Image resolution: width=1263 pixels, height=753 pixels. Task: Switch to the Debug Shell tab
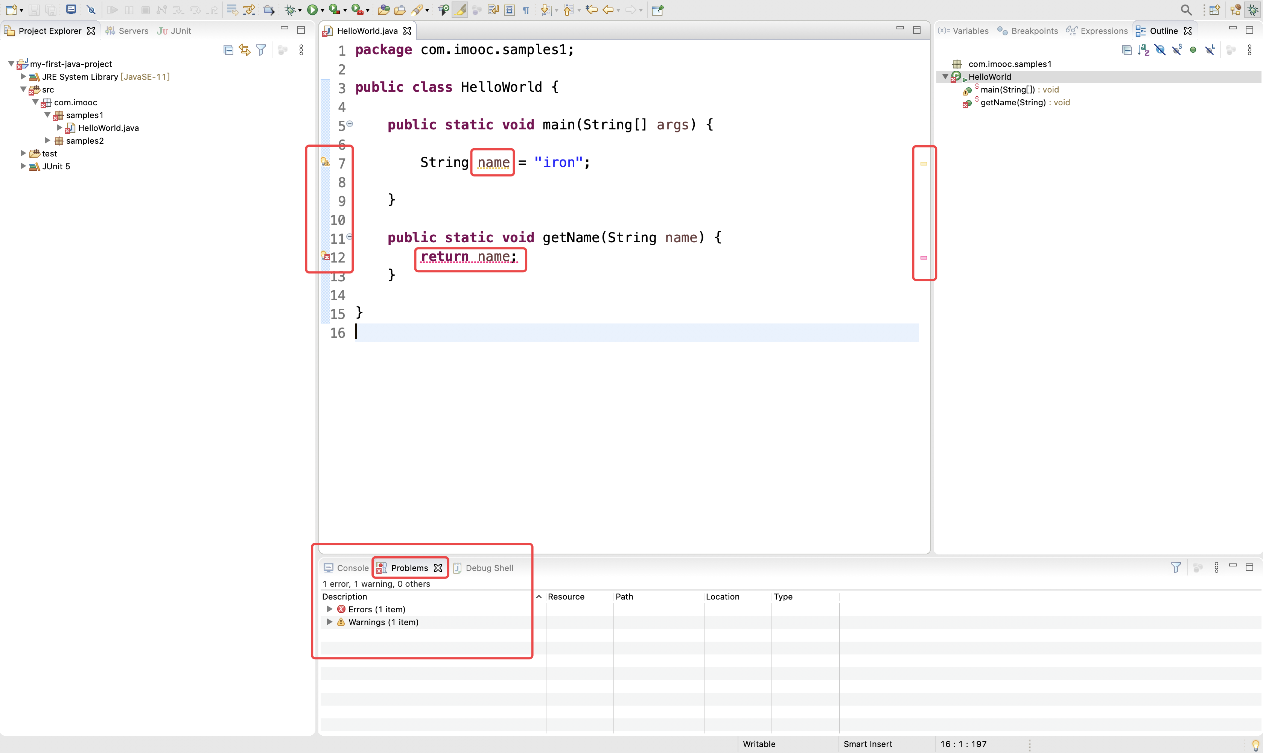[x=483, y=568]
